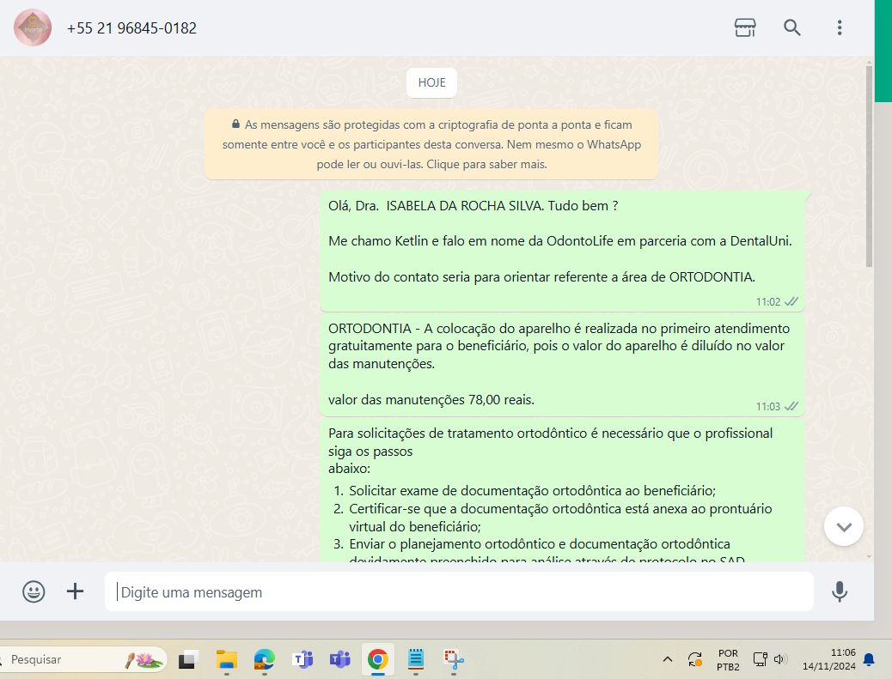892x679 pixels.
Task: Focus the Digite uma mensagem field
Action: coord(459,591)
